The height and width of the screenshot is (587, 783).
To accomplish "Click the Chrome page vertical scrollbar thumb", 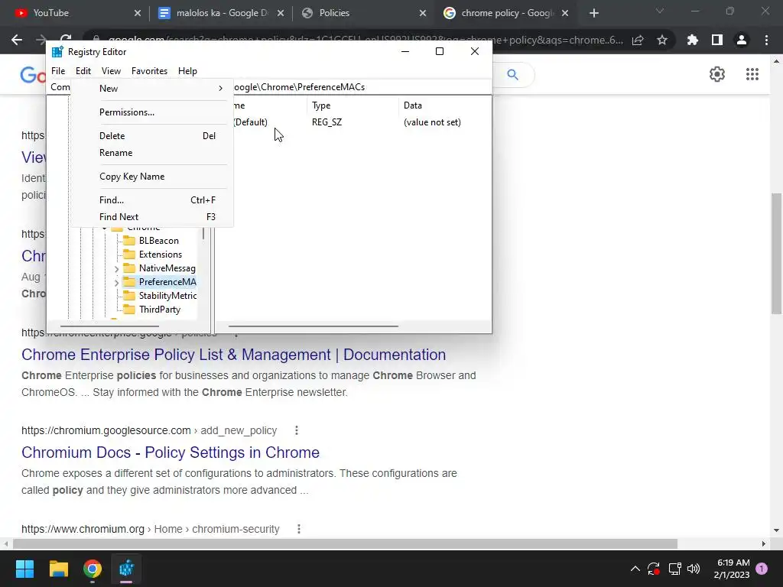I will pos(776,254).
